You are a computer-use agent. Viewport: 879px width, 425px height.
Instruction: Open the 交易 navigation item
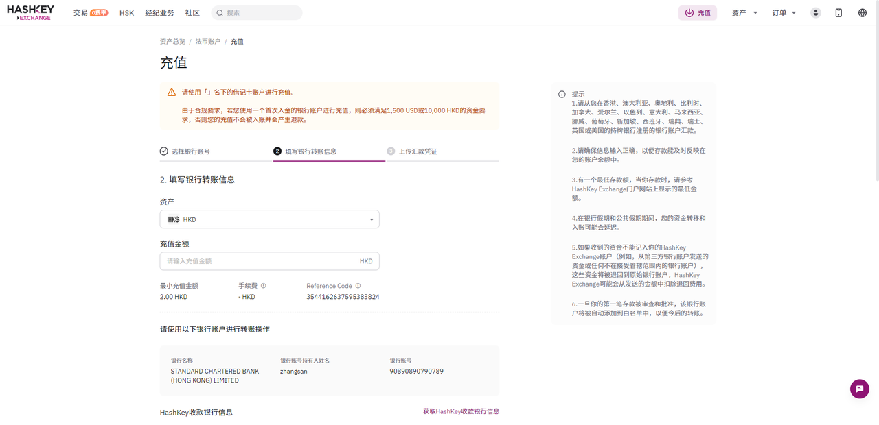(91, 13)
